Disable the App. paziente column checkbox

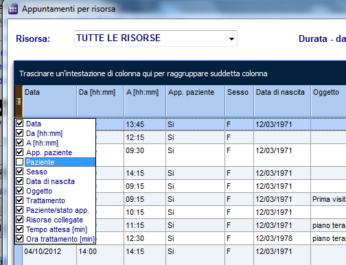pos(20,152)
